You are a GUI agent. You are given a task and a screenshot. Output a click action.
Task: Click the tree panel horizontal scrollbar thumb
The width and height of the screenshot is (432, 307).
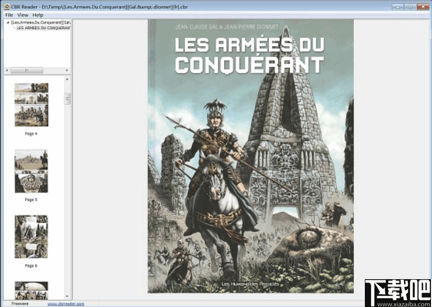click(27, 71)
